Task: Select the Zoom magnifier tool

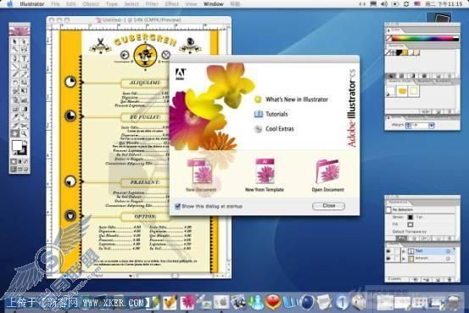Action: click(24, 133)
